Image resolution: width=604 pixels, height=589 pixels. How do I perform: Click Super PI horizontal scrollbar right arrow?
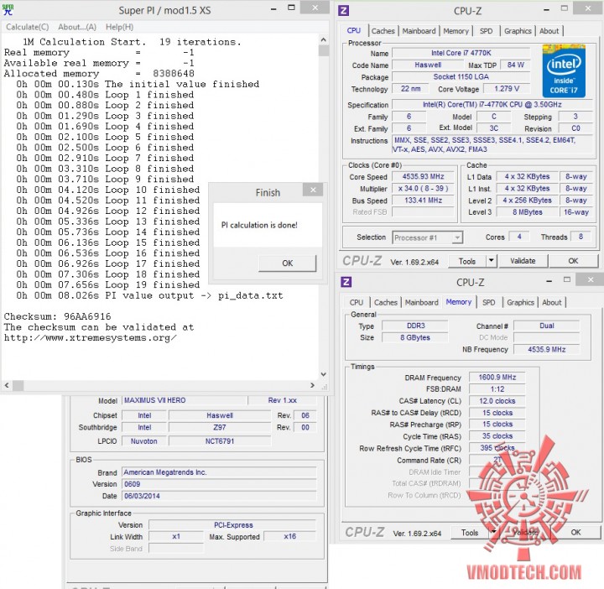[x=312, y=385]
